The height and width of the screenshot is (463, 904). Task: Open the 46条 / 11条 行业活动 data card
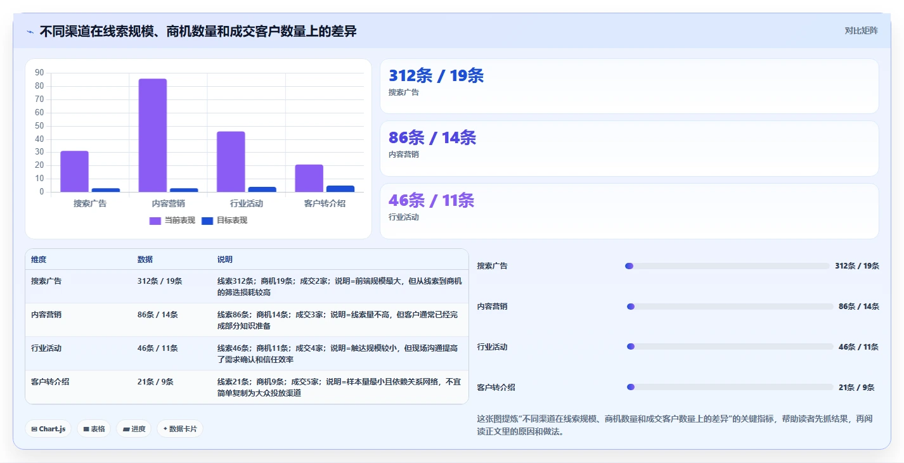[629, 211]
